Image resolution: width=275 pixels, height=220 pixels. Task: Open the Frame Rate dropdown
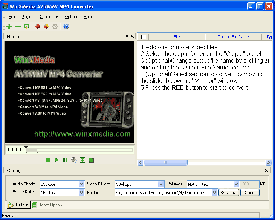[81, 193]
